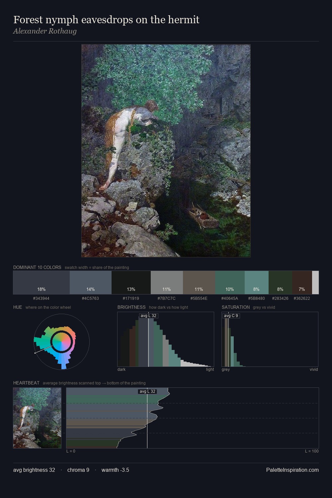The width and height of the screenshot is (332, 498).
Task: Click the #5B554E brown-grey swatch
Action: (x=199, y=283)
